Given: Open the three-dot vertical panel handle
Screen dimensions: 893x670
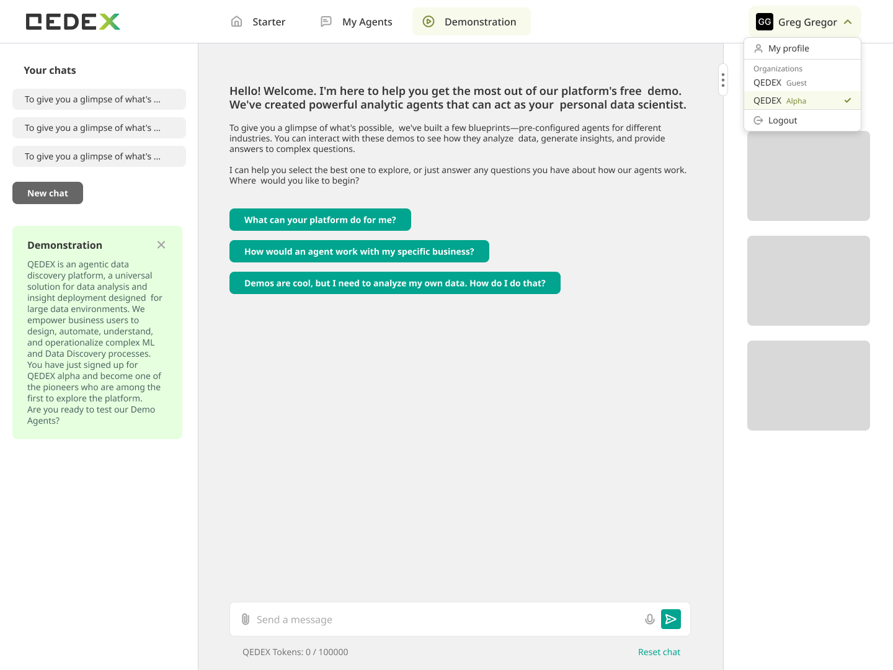Looking at the screenshot, I should click(x=722, y=80).
